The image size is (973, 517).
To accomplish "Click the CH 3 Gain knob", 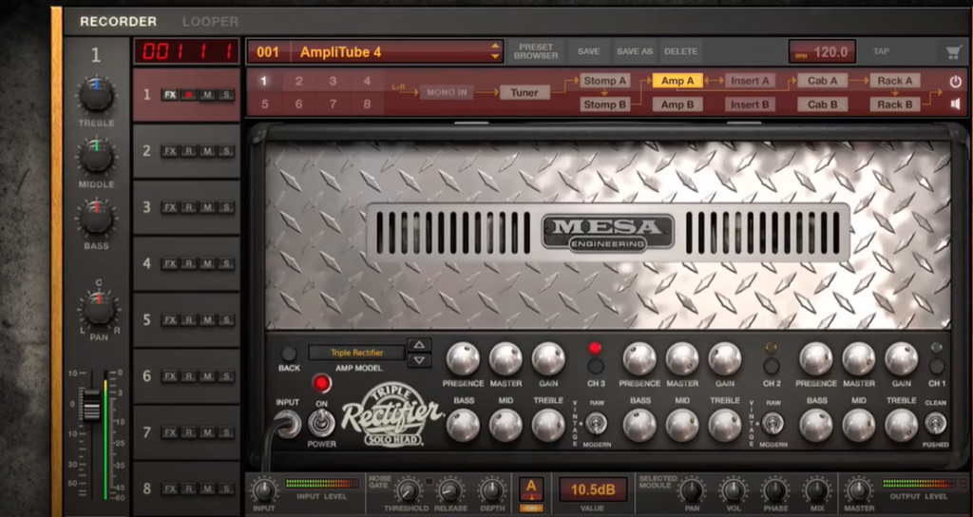I will click(x=548, y=358).
